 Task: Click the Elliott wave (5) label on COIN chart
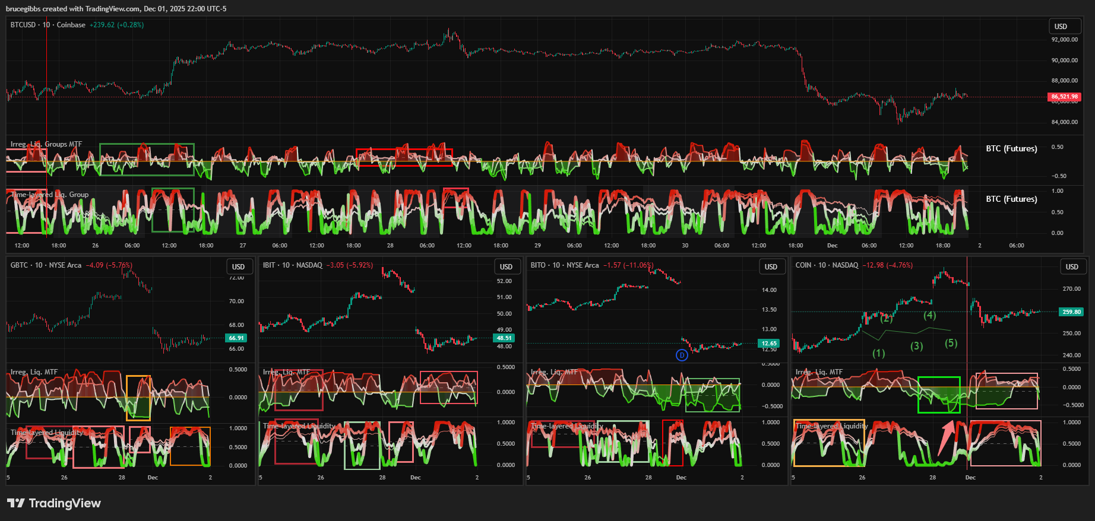coord(951,343)
